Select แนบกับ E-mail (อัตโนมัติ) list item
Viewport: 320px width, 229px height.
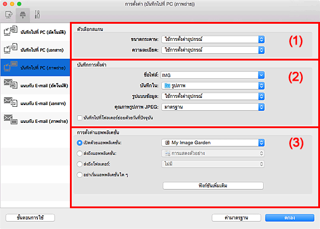[x=35, y=85]
